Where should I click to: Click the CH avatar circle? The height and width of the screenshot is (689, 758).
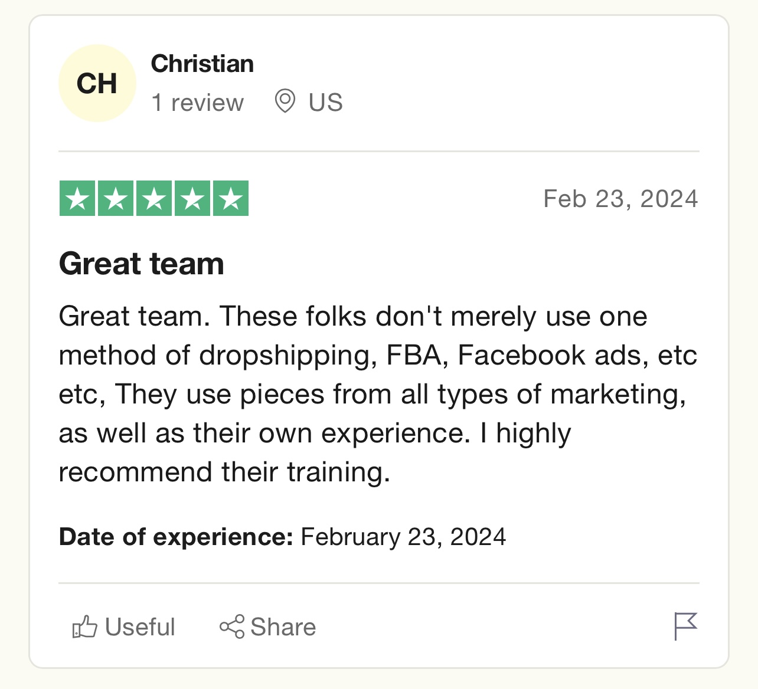(x=97, y=83)
